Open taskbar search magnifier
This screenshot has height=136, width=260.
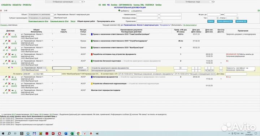[9, 133]
